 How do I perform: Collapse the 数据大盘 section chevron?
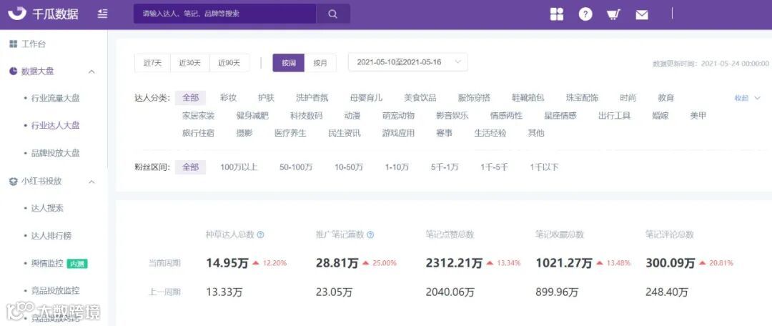[91, 72]
